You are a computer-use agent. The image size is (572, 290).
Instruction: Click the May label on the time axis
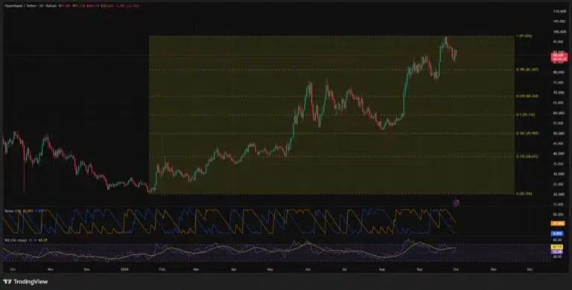tap(270, 270)
